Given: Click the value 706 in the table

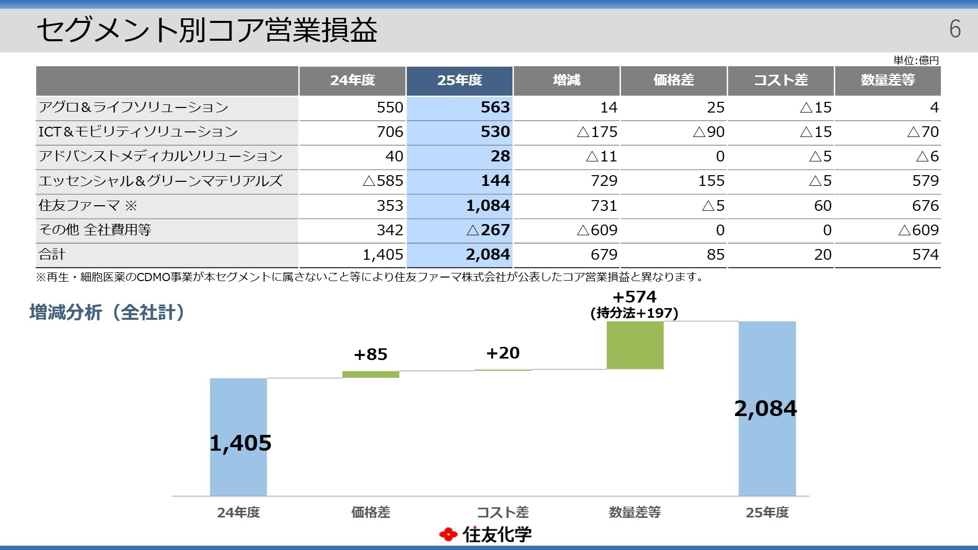Looking at the screenshot, I should pyautogui.click(x=390, y=132).
